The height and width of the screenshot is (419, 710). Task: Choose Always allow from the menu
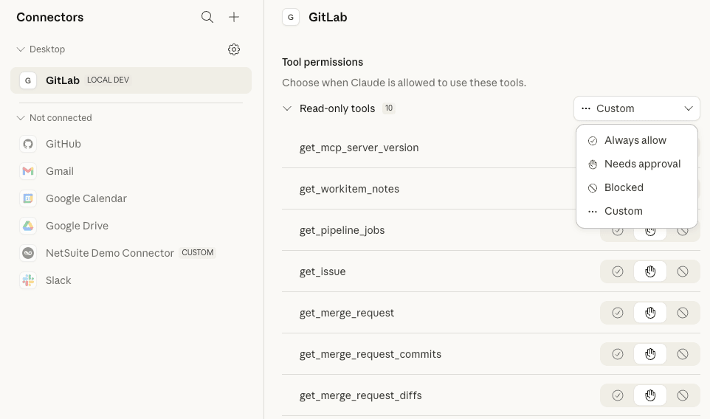tap(635, 140)
